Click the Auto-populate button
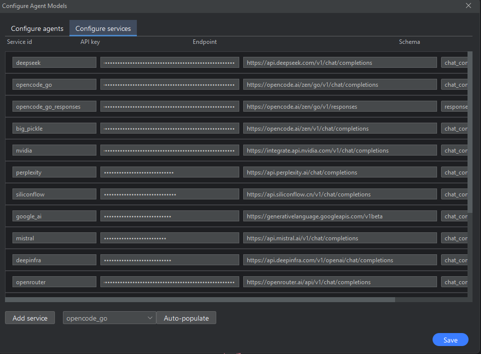The height and width of the screenshot is (354, 481). click(186, 318)
